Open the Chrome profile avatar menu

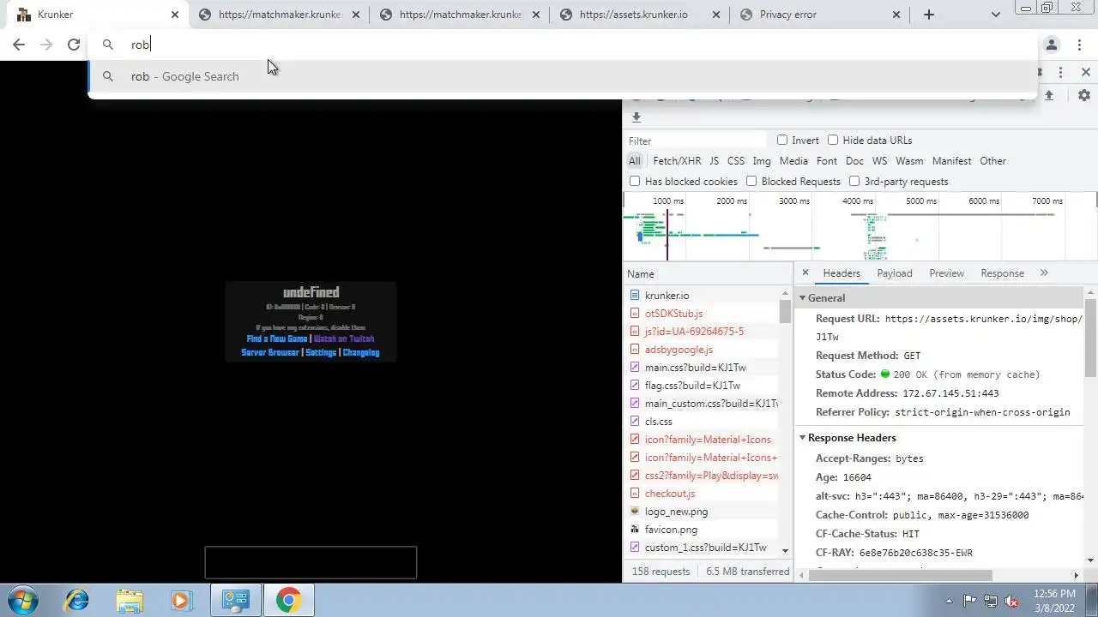(x=1052, y=45)
